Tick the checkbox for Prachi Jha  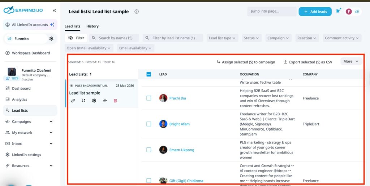[149, 98]
